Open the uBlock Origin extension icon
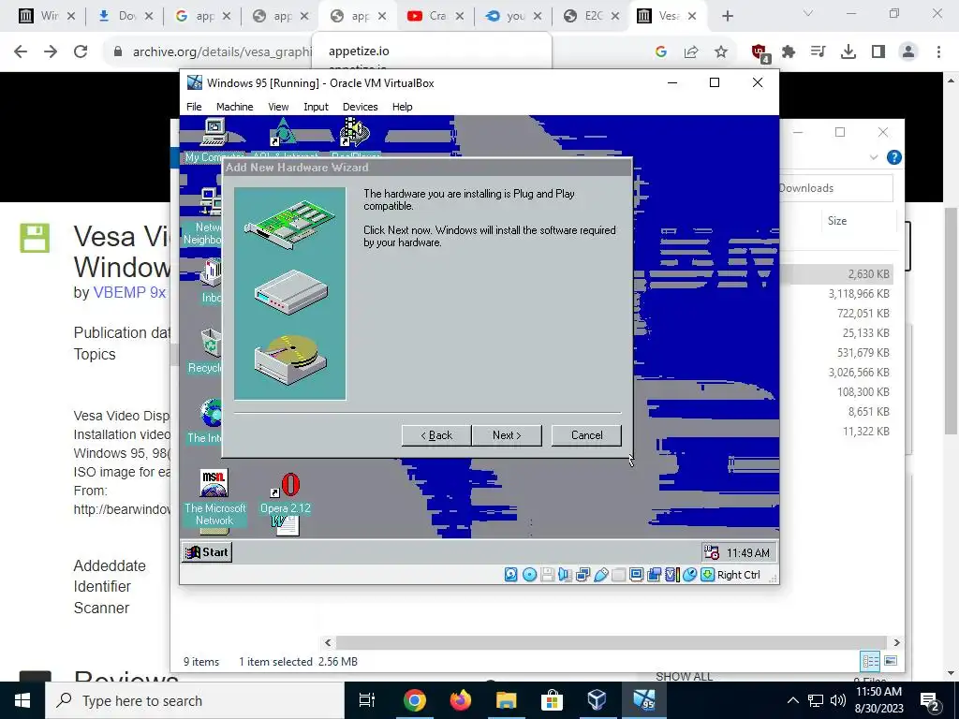This screenshot has width=959, height=719. [x=760, y=52]
